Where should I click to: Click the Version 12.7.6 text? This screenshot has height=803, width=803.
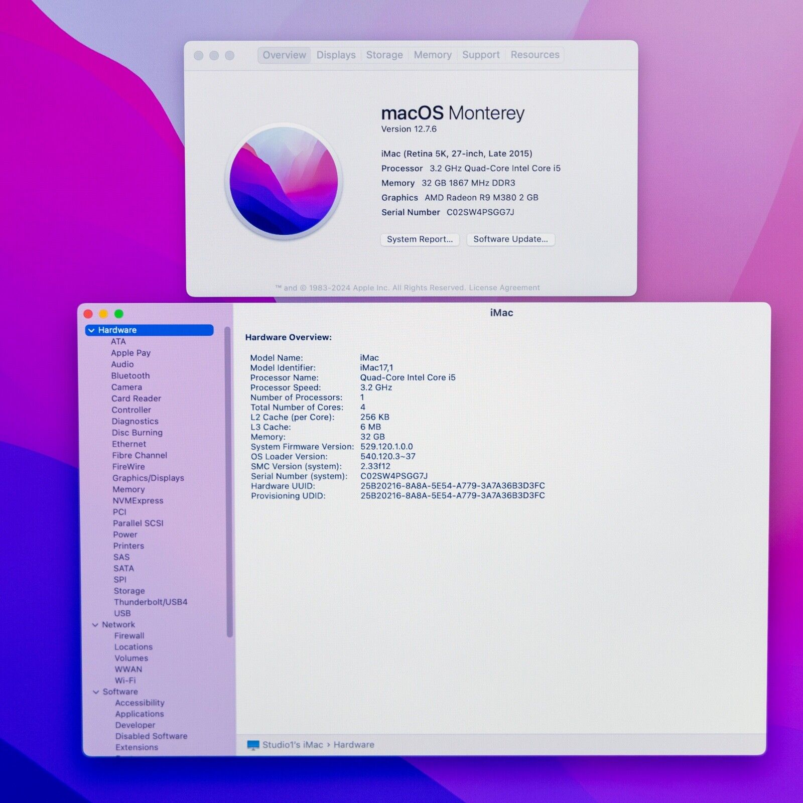(409, 129)
